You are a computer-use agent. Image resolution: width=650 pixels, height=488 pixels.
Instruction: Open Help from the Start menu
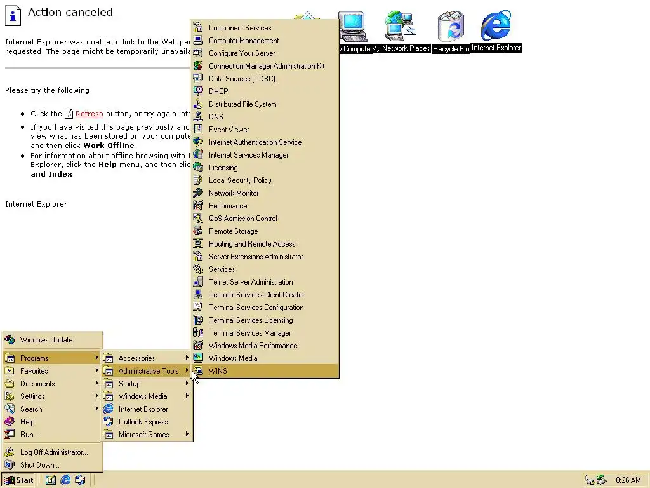click(x=52, y=422)
